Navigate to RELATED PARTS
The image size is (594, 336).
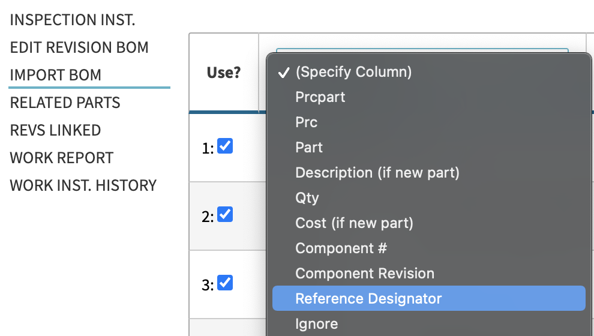click(x=65, y=103)
